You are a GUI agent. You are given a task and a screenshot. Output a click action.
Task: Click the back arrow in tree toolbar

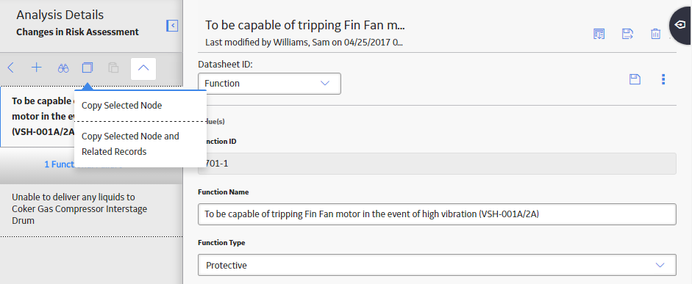[x=11, y=68]
